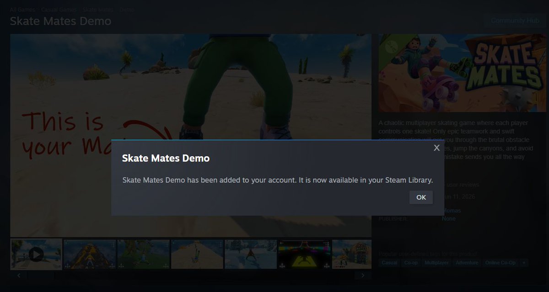This screenshot has width=549, height=292.
Task: Select the yellow ramp screenshot thumbnail
Action: point(90,254)
